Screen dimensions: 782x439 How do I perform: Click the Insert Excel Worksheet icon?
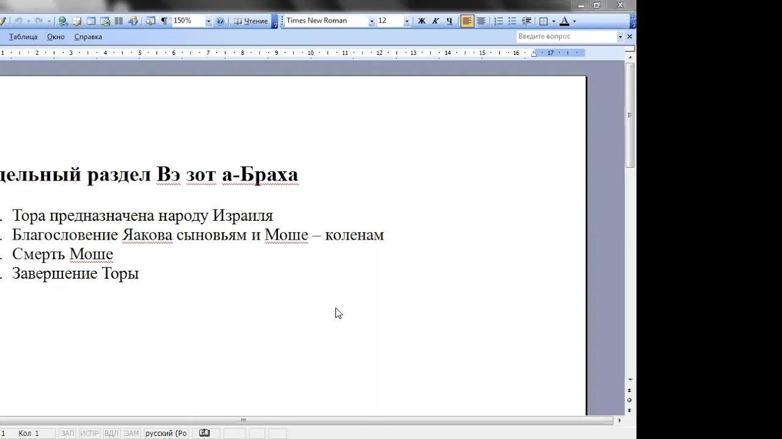tap(105, 21)
